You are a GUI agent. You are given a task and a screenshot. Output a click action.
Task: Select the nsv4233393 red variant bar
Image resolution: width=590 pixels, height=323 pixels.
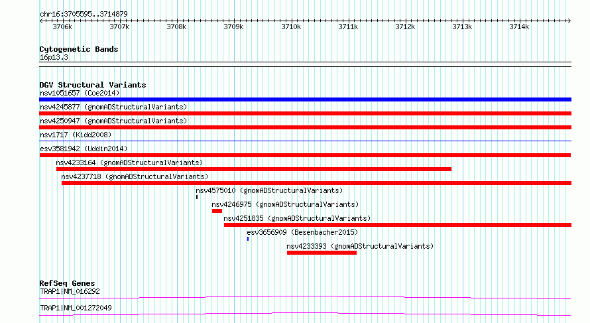(322, 253)
